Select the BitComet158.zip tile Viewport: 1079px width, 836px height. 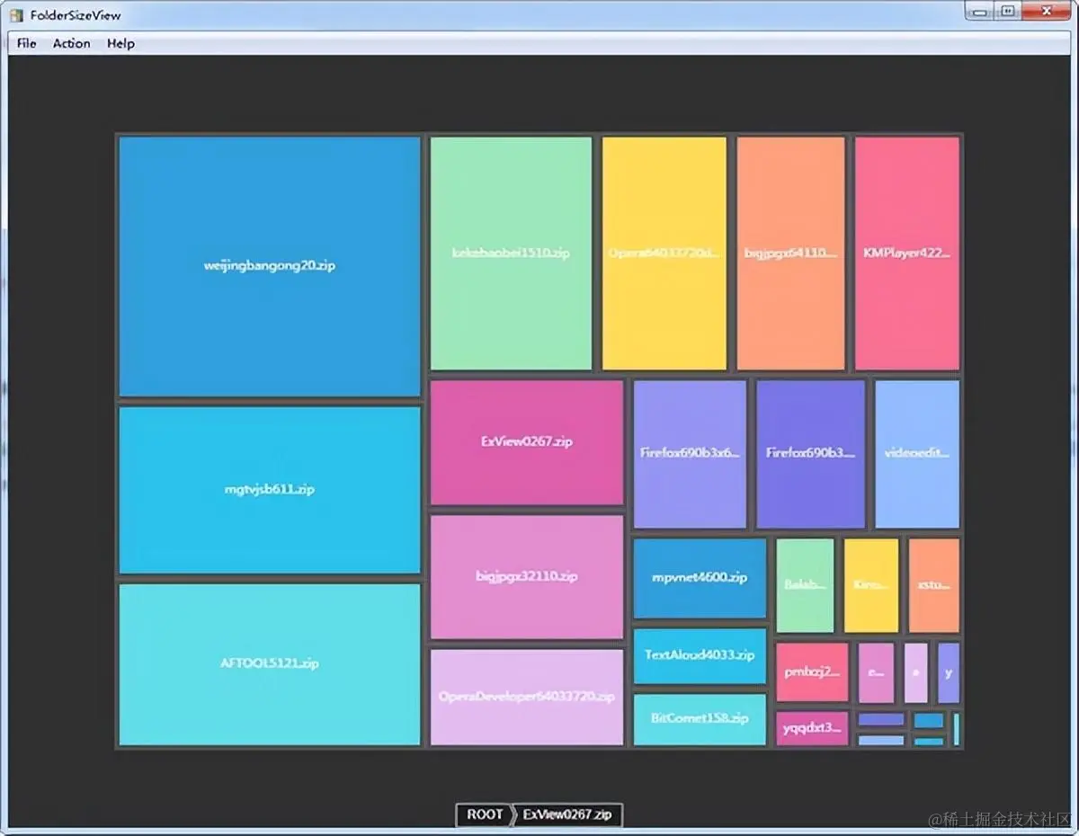coord(700,719)
